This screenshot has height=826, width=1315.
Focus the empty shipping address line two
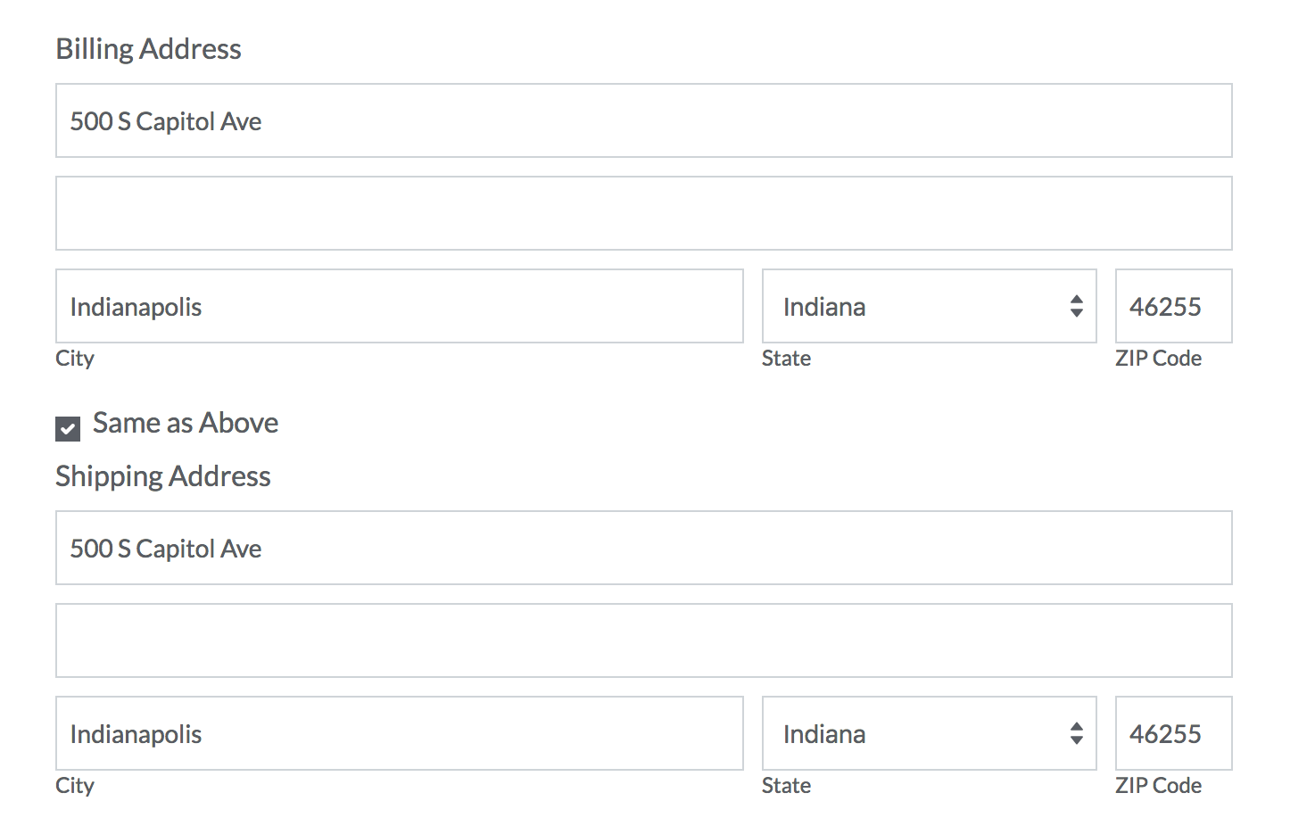[x=643, y=641]
